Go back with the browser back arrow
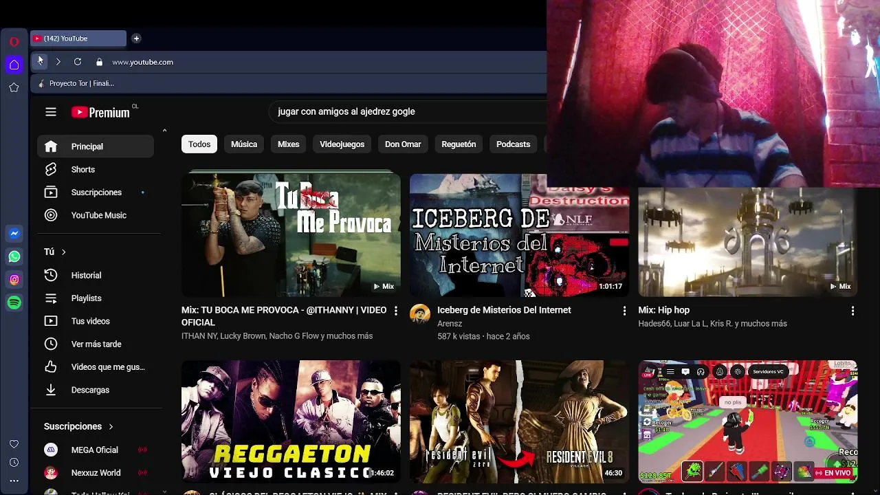Image resolution: width=880 pixels, height=495 pixels. pos(41,62)
